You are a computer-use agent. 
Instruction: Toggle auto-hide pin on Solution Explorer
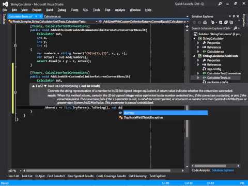pos(234,16)
